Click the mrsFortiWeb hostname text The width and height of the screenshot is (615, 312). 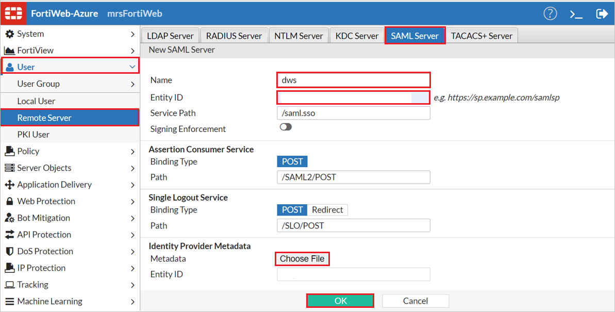point(135,14)
